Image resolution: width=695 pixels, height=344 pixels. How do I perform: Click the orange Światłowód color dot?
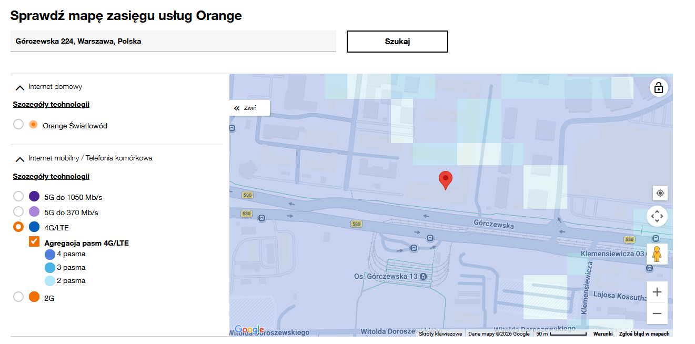point(33,125)
